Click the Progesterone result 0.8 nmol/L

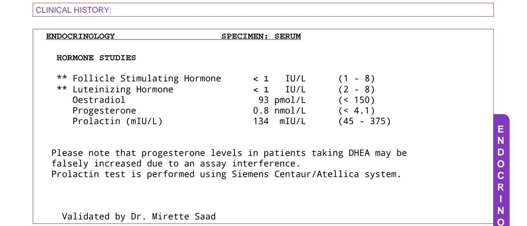pos(277,111)
